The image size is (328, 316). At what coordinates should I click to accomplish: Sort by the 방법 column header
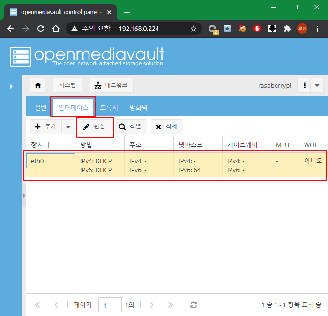coord(100,145)
